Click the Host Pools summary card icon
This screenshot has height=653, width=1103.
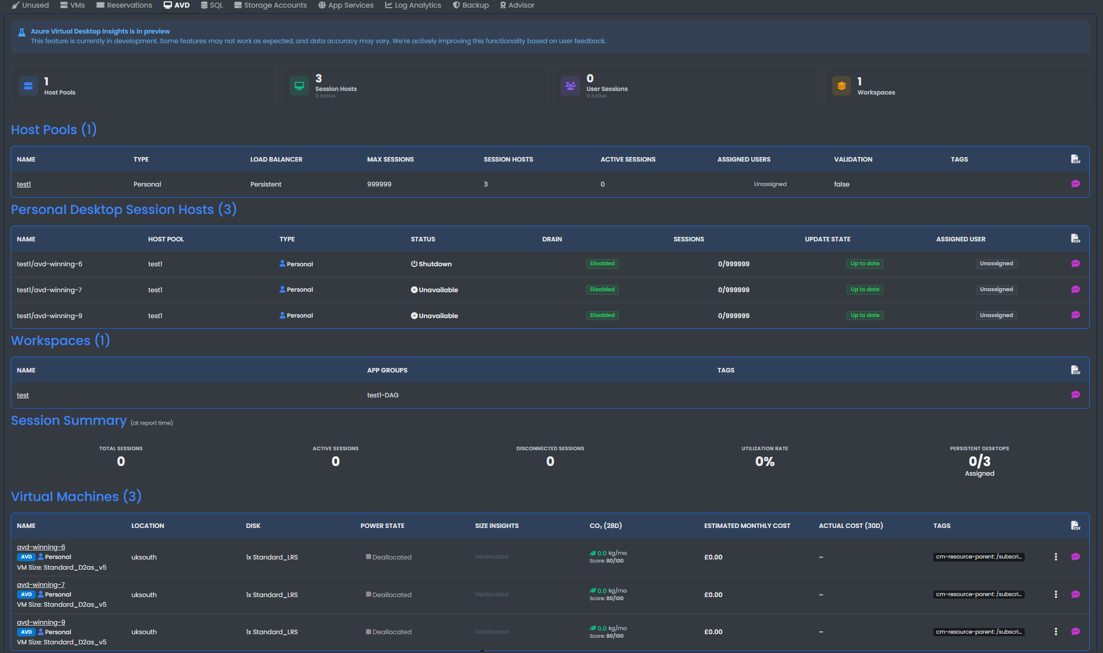[28, 86]
